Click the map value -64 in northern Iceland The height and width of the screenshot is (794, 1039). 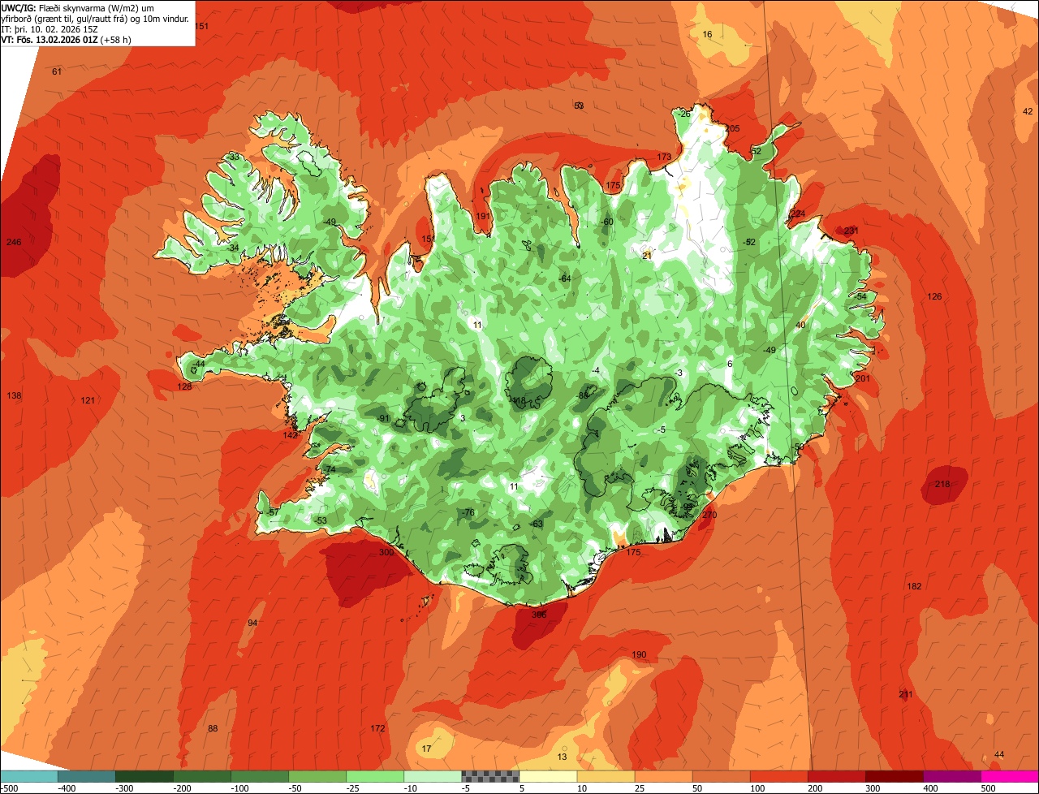(565, 278)
